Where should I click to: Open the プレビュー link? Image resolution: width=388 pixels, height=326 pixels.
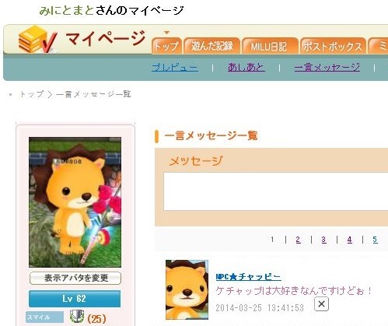point(175,68)
